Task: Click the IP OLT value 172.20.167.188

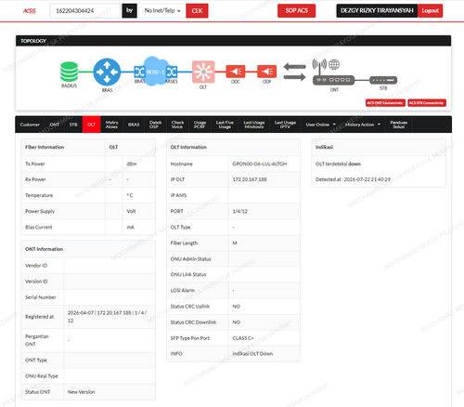Action: coord(250,179)
